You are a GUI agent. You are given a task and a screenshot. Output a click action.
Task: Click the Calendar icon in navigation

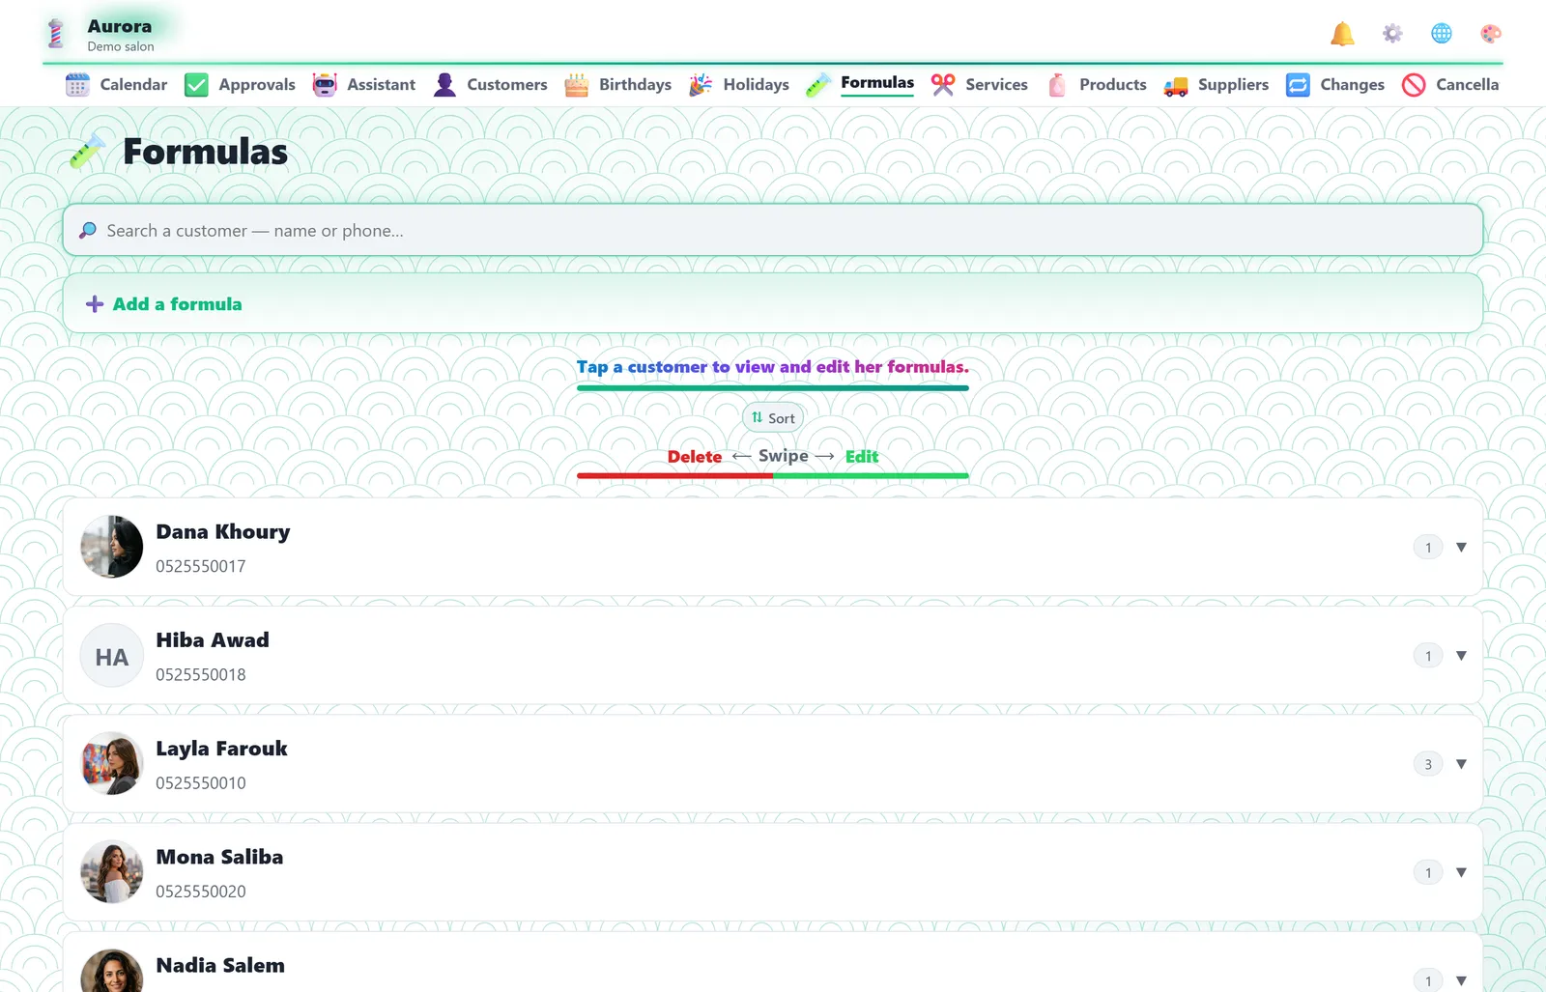(x=77, y=85)
